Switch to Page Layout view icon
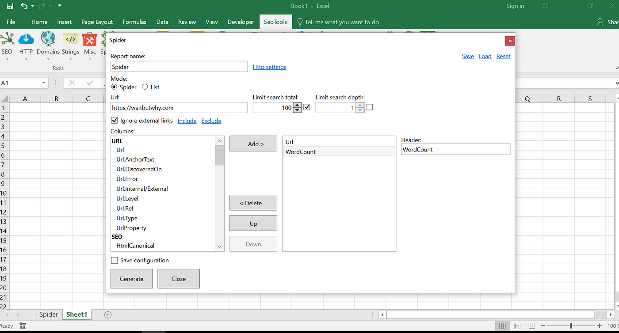 point(516,326)
